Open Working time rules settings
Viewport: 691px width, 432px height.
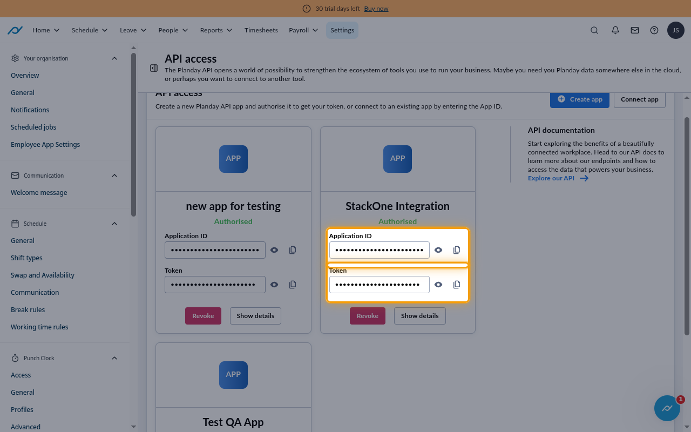(39, 327)
